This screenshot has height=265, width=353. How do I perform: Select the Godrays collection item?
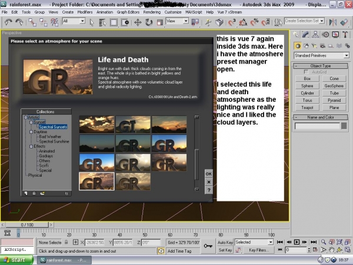(x=46, y=156)
